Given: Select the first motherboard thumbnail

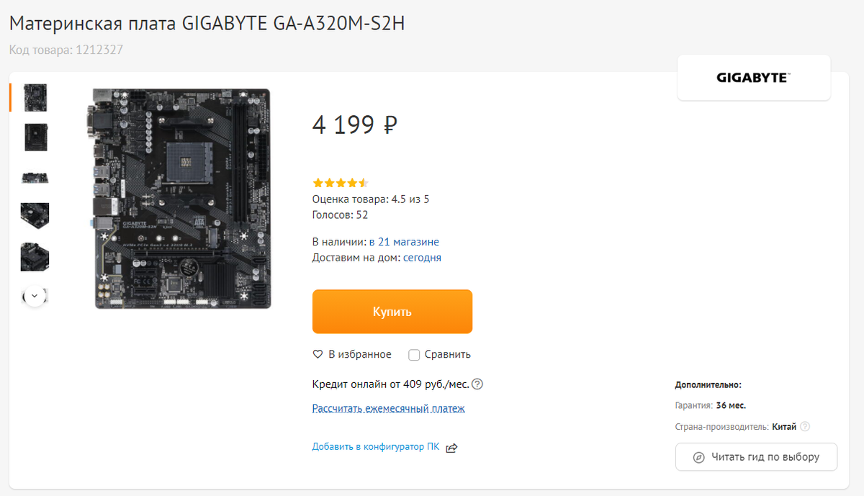Looking at the screenshot, I should [35, 97].
